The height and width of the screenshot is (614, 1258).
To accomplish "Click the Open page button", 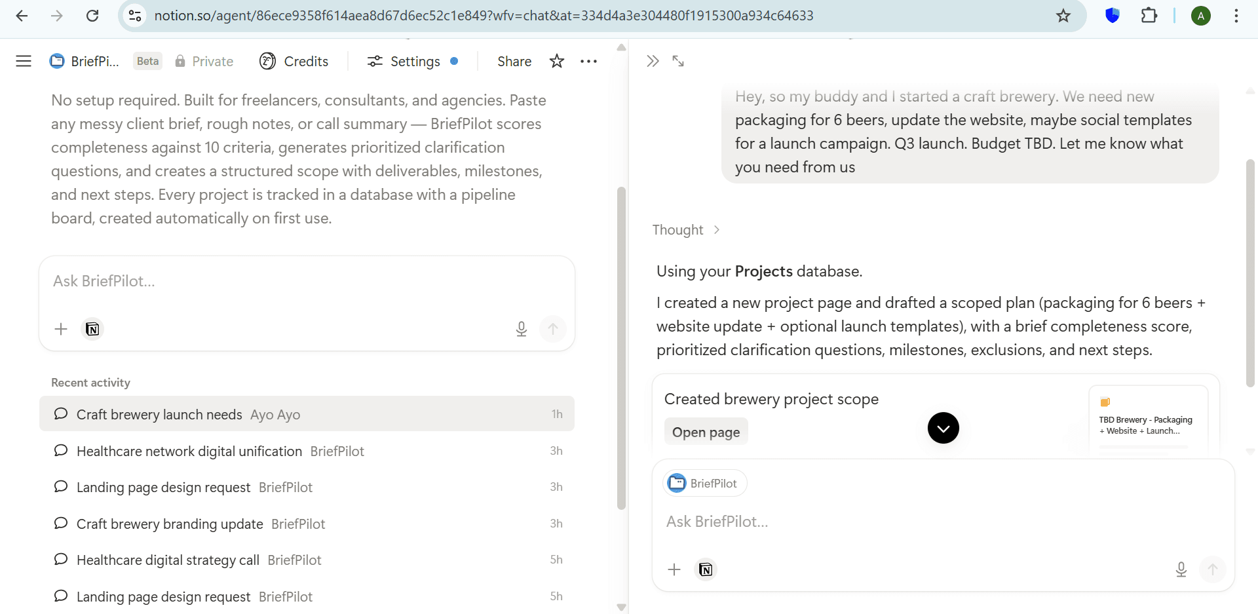I will tap(706, 432).
